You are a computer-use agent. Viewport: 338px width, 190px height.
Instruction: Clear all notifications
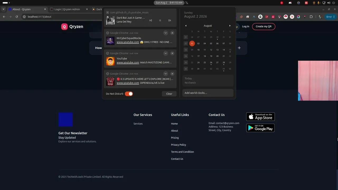[x=169, y=94]
